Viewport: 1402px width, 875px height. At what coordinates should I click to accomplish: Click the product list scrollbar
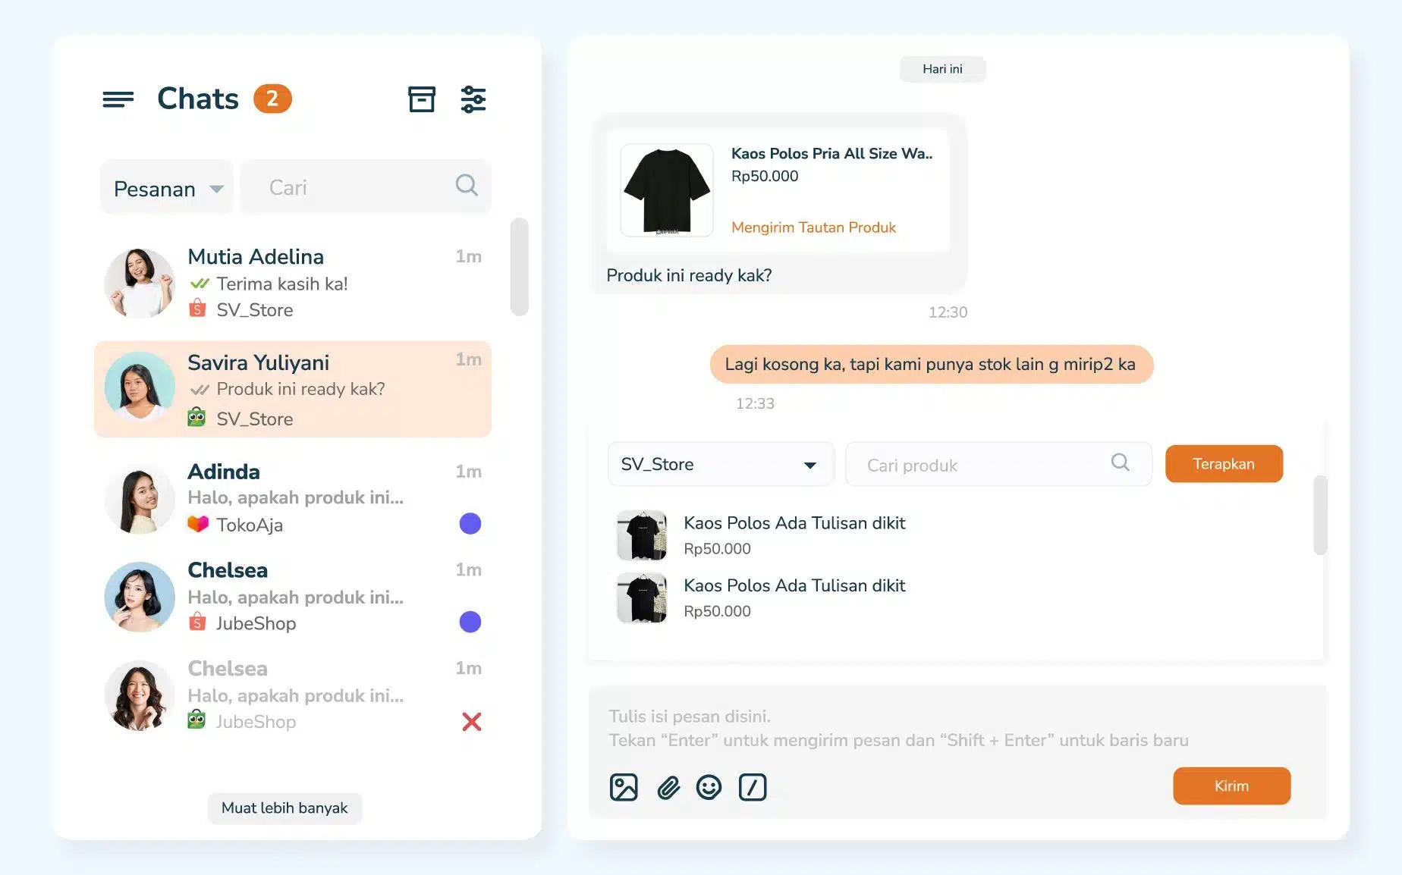[x=1320, y=514]
